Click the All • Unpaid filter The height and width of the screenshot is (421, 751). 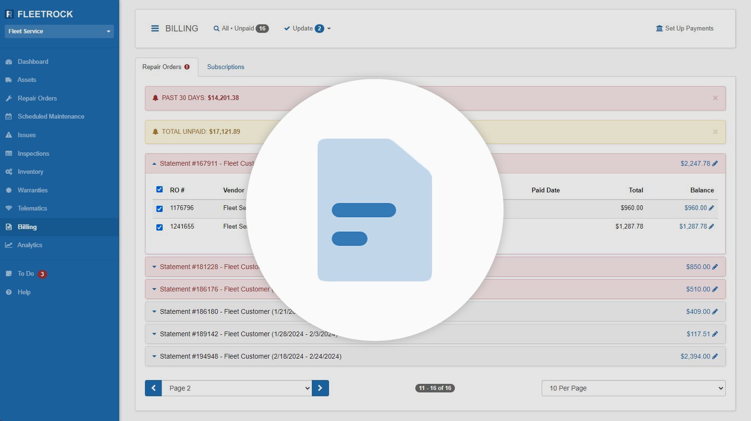click(x=241, y=29)
